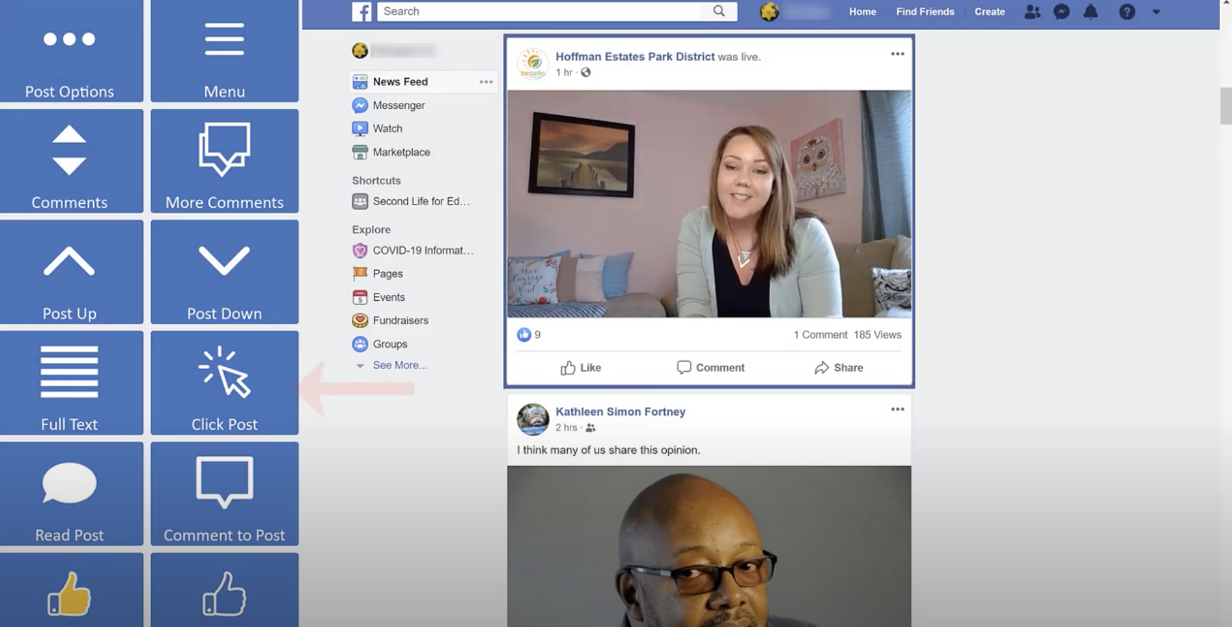1232x627 pixels.
Task: Select the white outlined thumbs-up tile
Action: pos(225,590)
